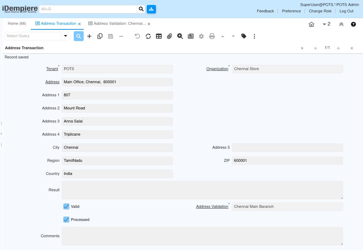Click the Address label link
Screen dimensions: 363x250
(52, 82)
